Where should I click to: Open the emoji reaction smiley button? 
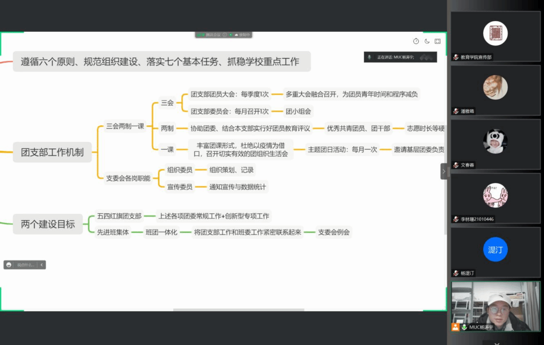pyautogui.click(x=9, y=265)
